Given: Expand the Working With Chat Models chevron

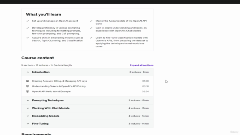Looking at the screenshot, I should click(28, 108).
